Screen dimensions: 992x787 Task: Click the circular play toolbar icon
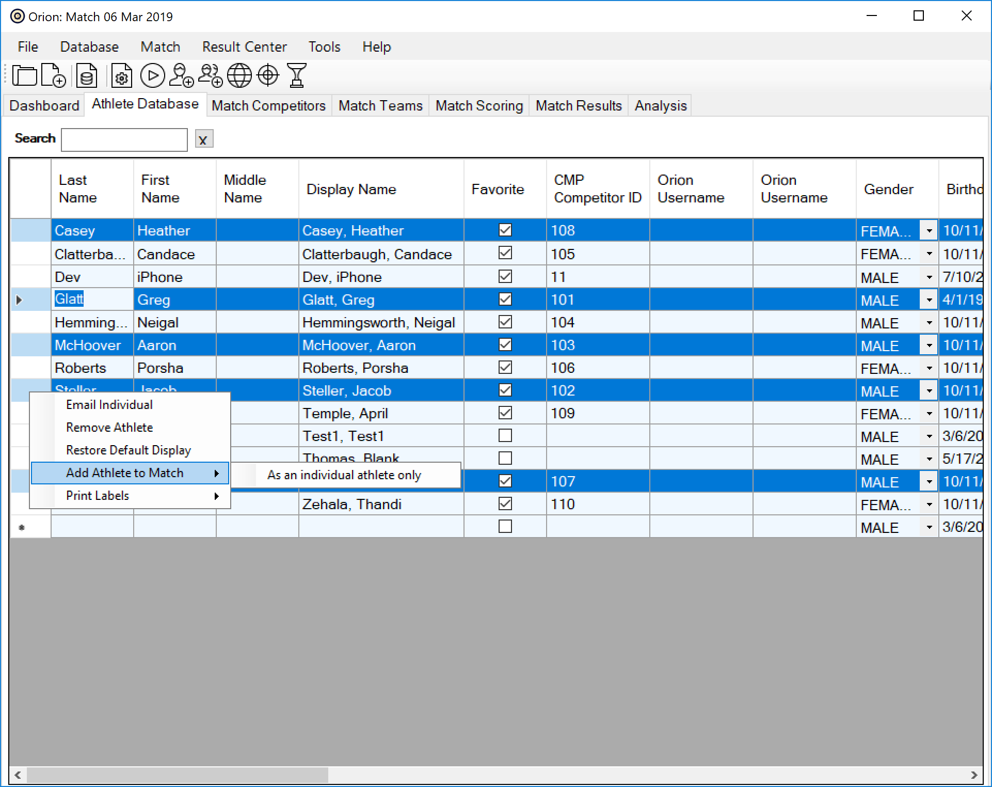tap(152, 76)
